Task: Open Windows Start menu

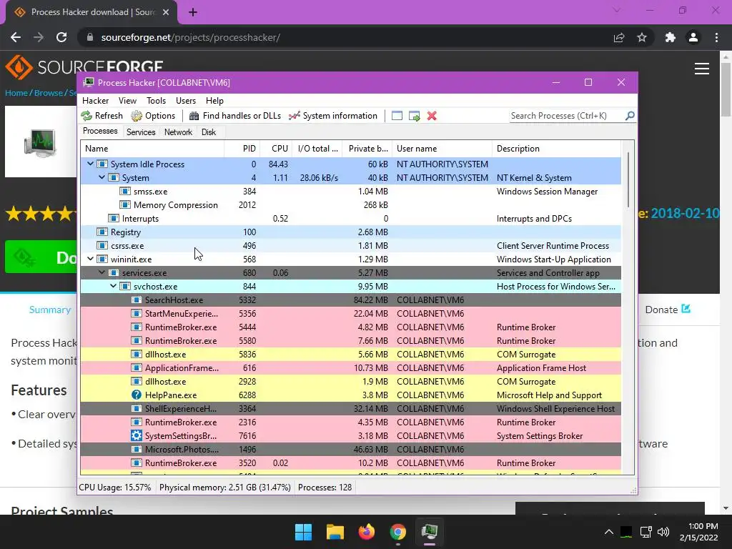Action: click(x=303, y=532)
